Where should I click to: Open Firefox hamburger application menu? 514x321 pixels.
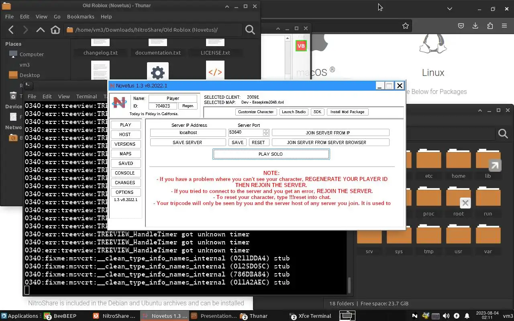[x=504, y=26]
